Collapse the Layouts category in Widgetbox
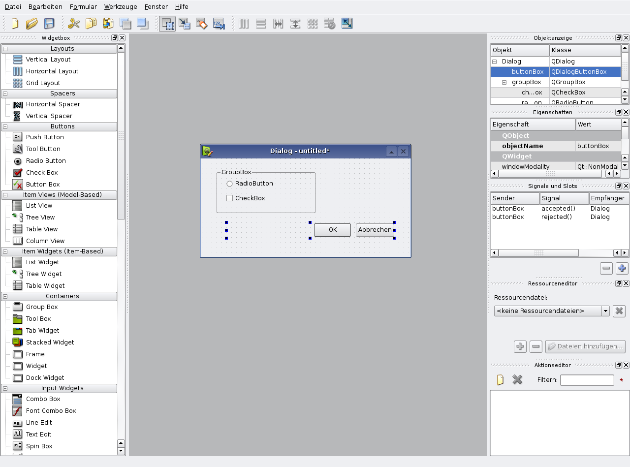Screen dimensions: 630x467 5,49
